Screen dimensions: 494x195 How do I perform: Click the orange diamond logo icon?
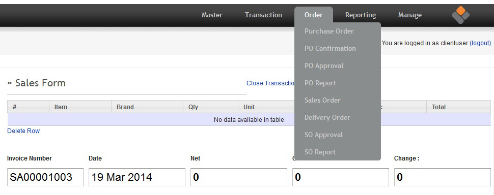coord(460,15)
